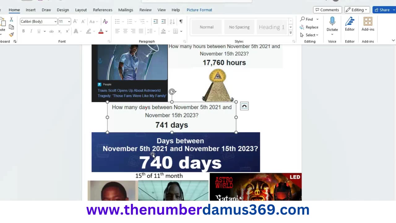
Task: Open the numbered list dropdown arrow
Action: pos(135,21)
